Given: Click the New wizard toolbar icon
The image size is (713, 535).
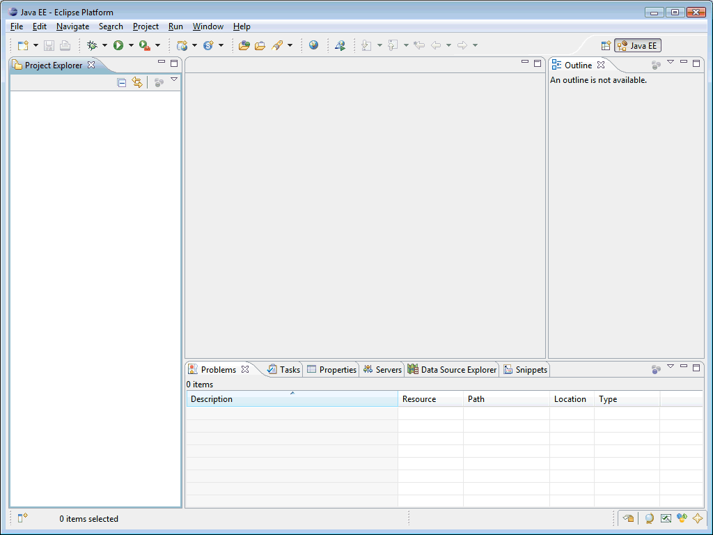Looking at the screenshot, I should [x=23, y=45].
